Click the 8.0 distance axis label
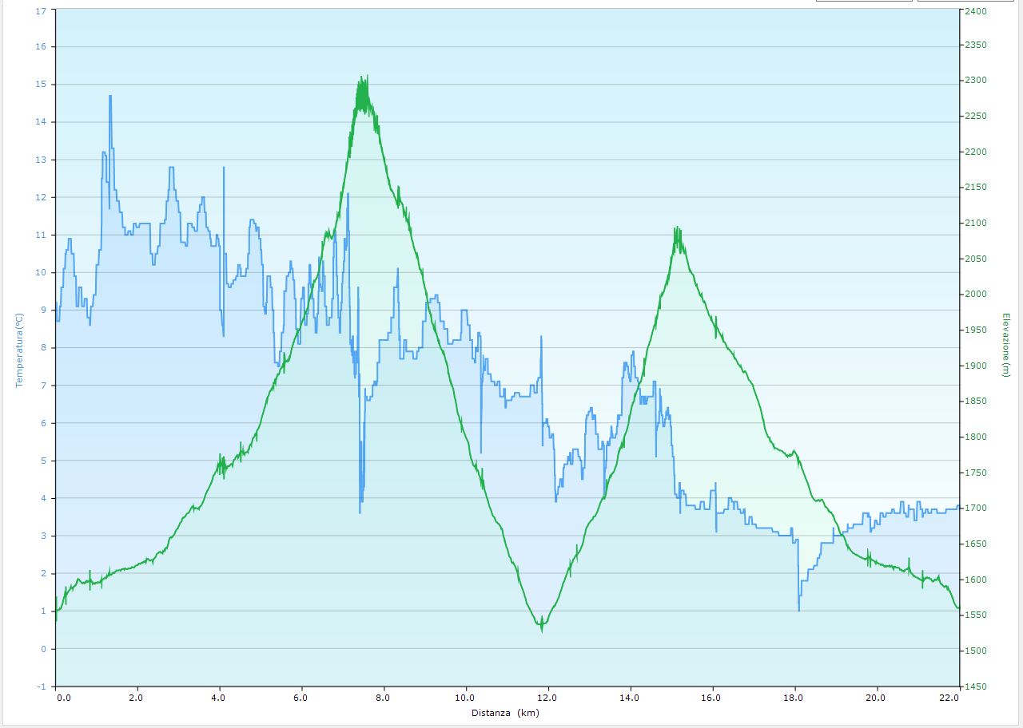Screen dimensions: 1023x728 coord(384,698)
